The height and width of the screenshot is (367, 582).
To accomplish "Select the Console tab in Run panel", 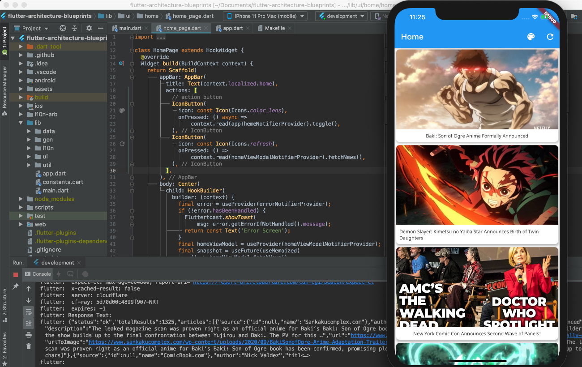I will tap(38, 274).
